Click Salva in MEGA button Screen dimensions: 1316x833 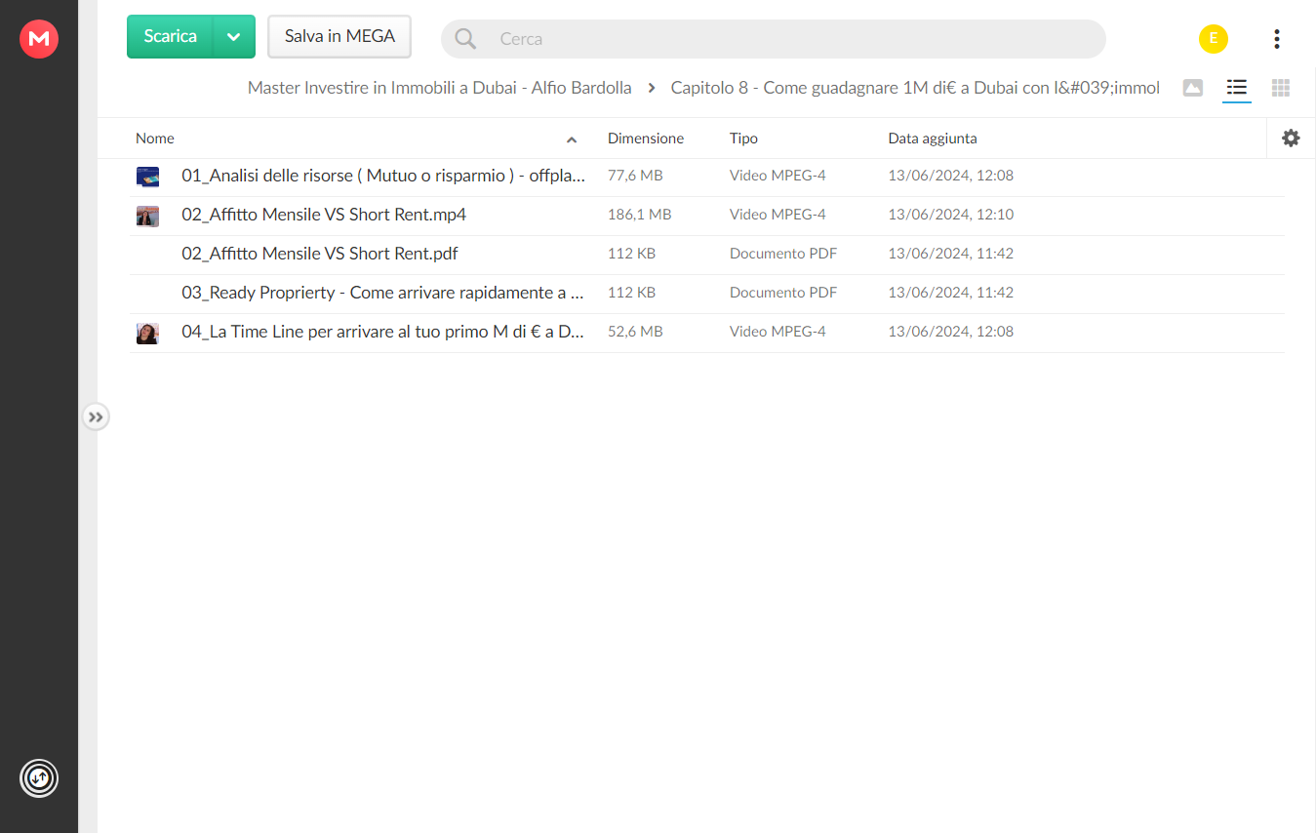point(339,37)
